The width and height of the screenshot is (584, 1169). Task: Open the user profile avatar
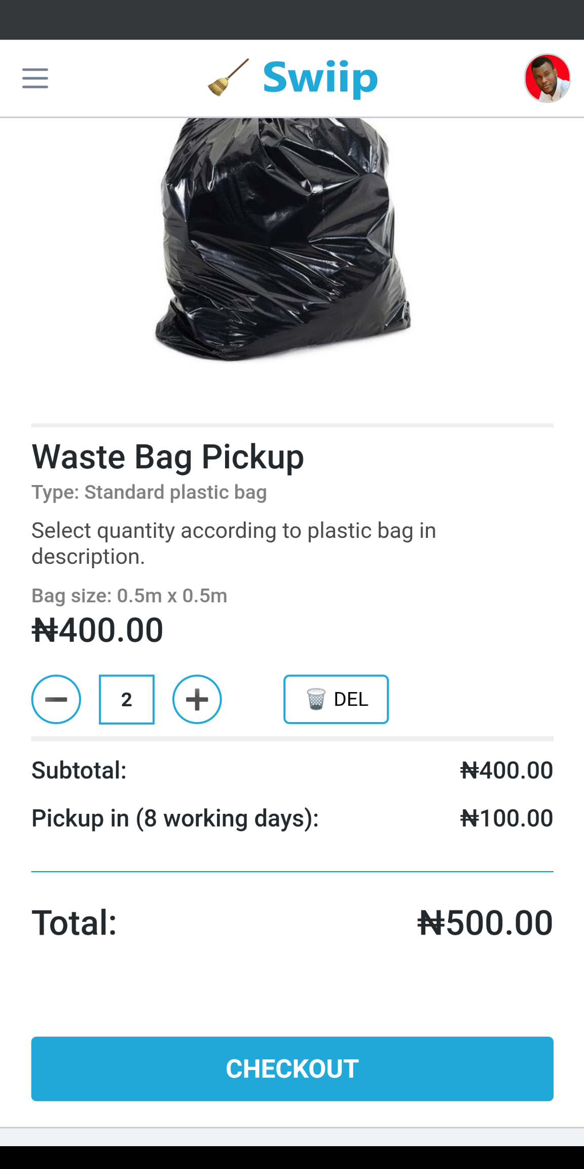point(547,79)
